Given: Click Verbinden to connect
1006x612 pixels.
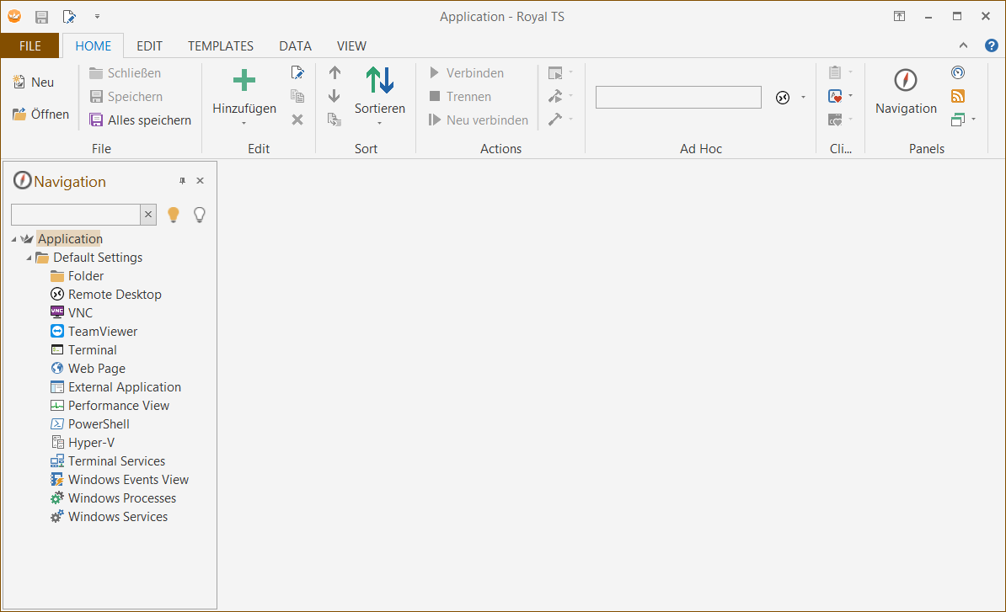Looking at the screenshot, I should click(467, 73).
